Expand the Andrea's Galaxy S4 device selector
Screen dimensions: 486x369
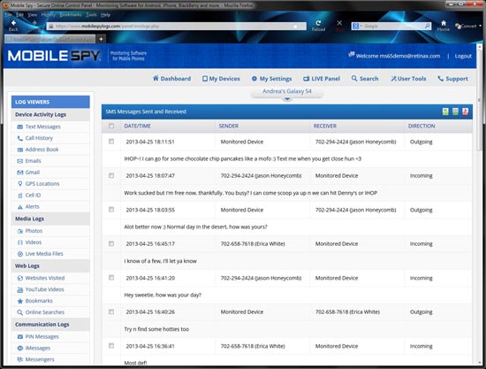[287, 94]
